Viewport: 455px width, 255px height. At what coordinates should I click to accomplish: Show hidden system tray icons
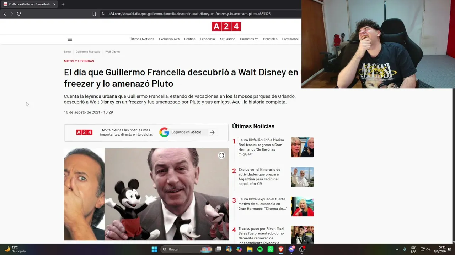pos(397,249)
